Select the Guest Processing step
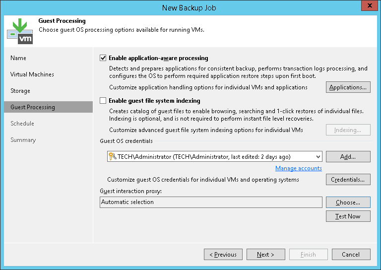The image size is (381, 270). [x=33, y=107]
